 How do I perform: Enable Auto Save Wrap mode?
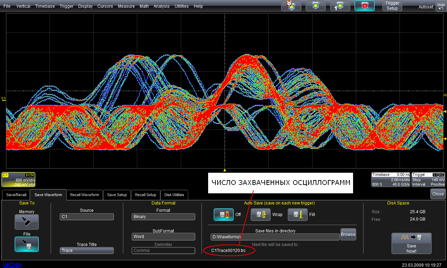(x=261, y=214)
